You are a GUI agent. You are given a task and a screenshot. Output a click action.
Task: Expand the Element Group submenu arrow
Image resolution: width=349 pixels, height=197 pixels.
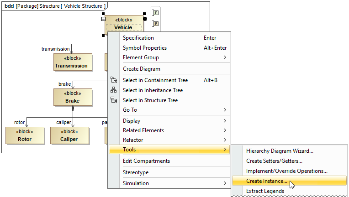pos(225,57)
